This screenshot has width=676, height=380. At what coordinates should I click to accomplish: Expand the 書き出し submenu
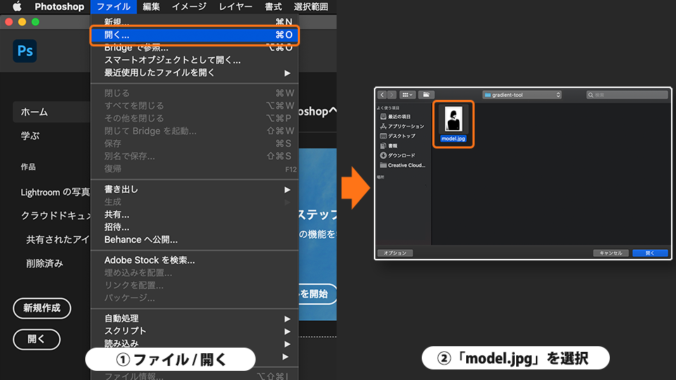pos(194,189)
